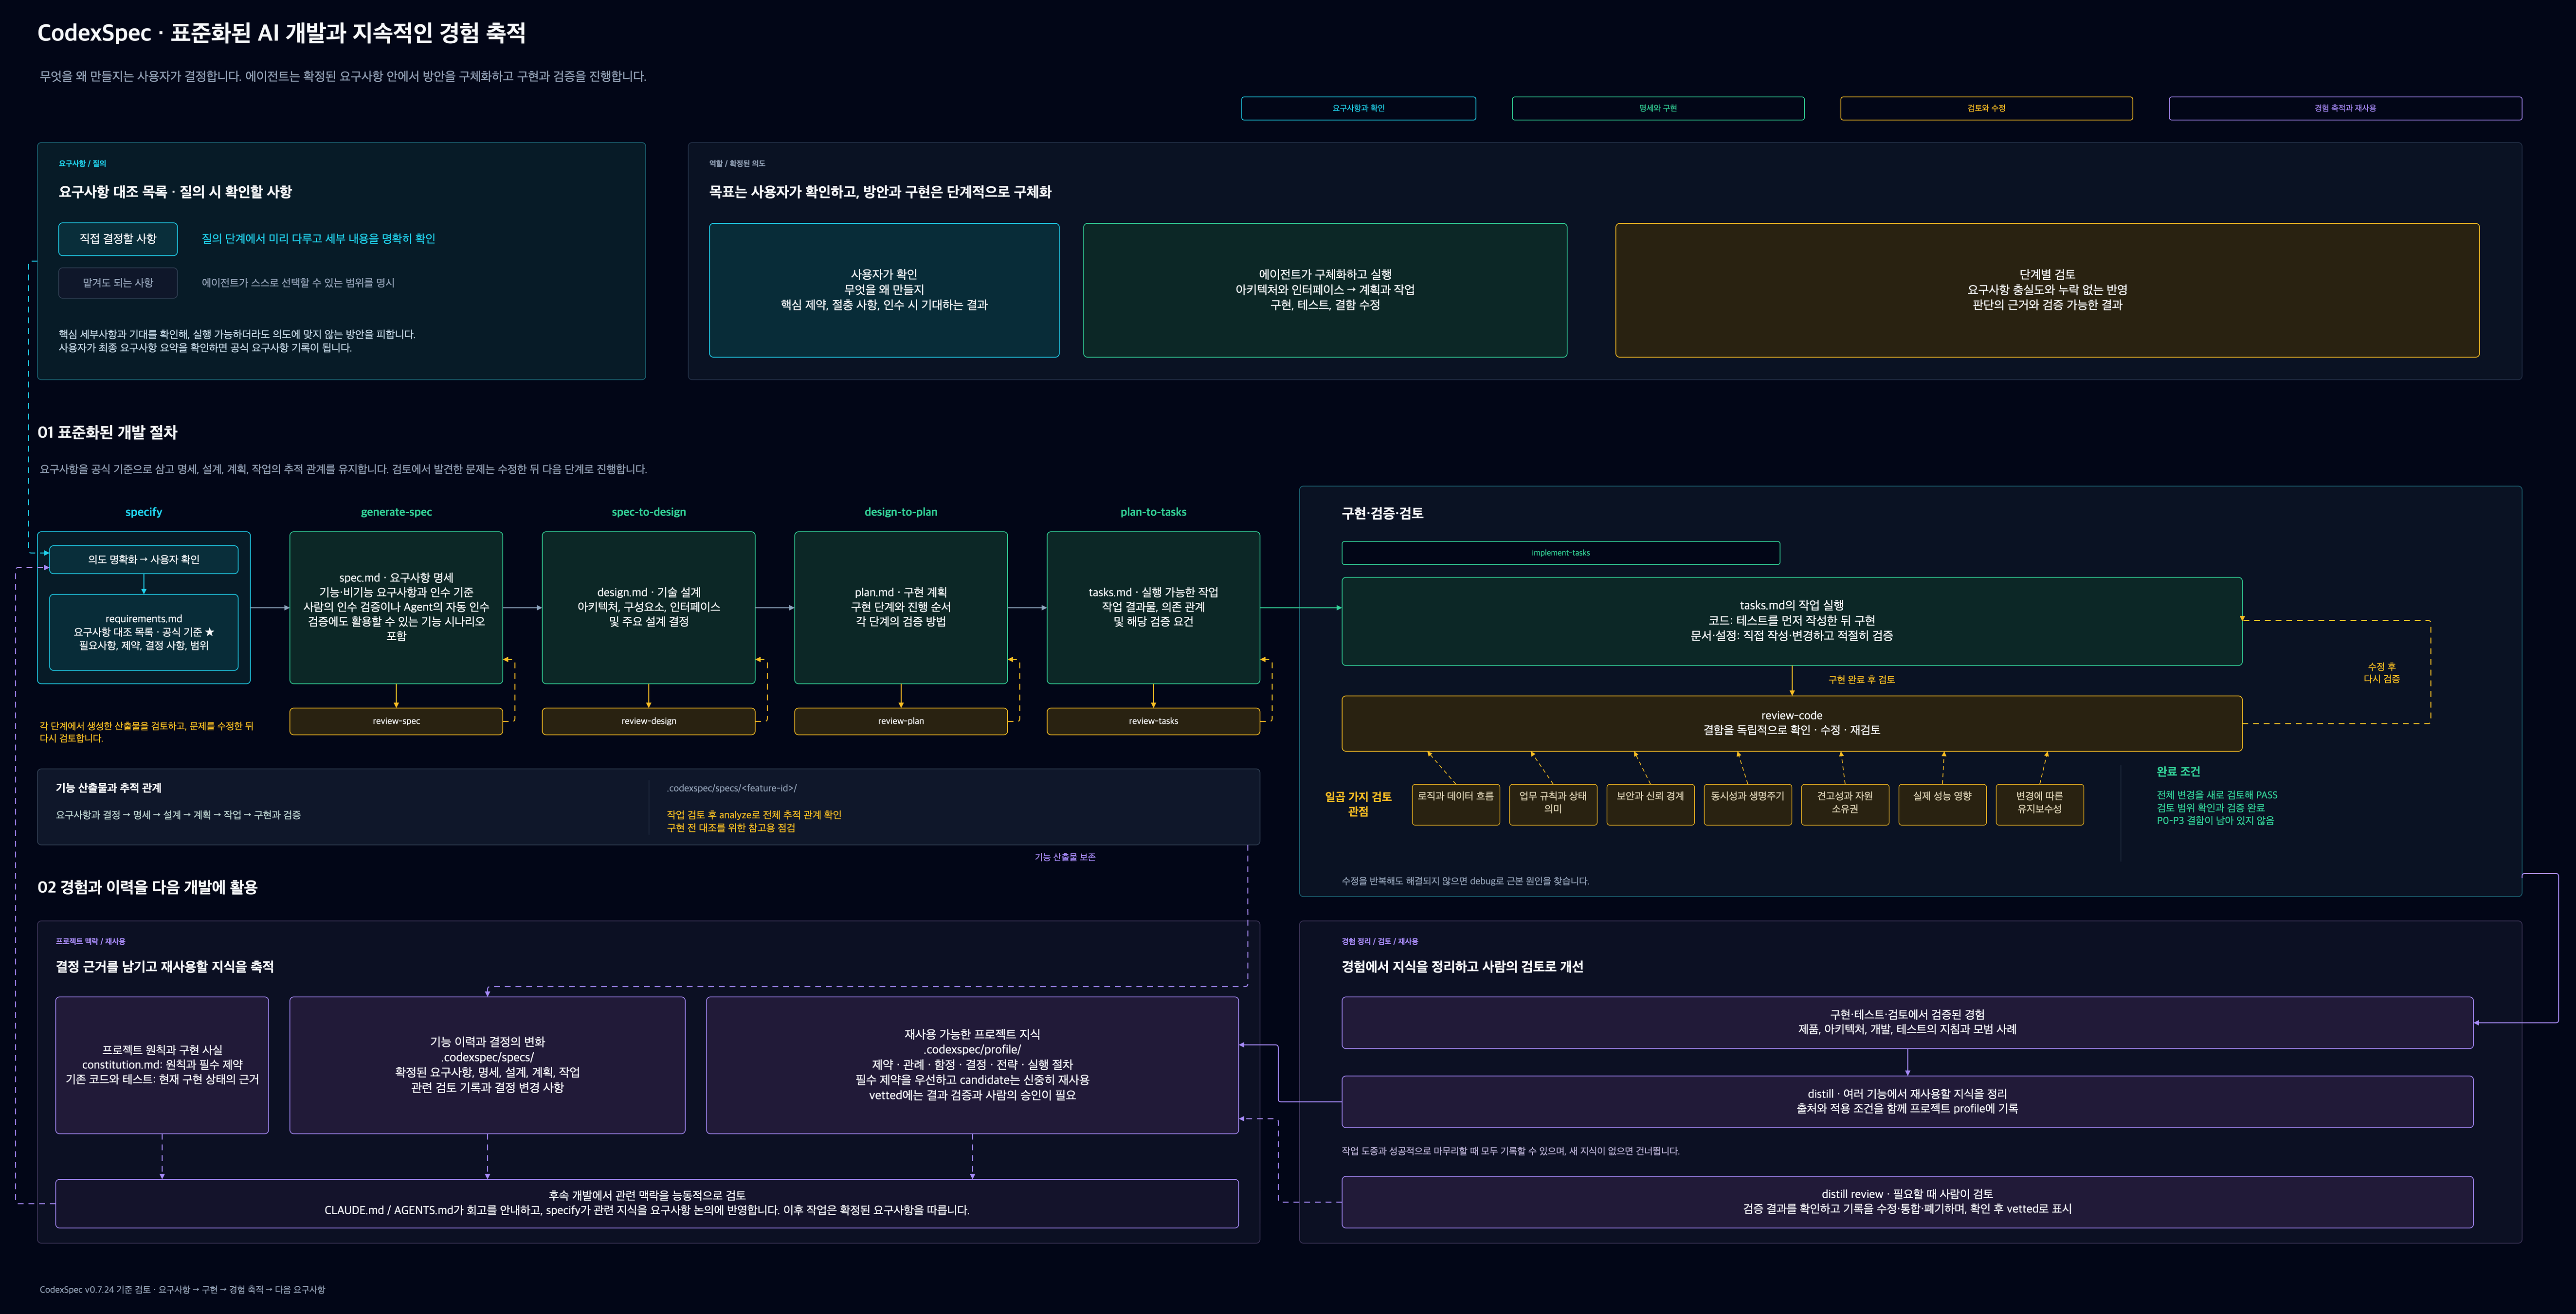Click the 'design-to-plan' stage label
Viewport: 2576px width, 1314px height.
[x=901, y=512]
